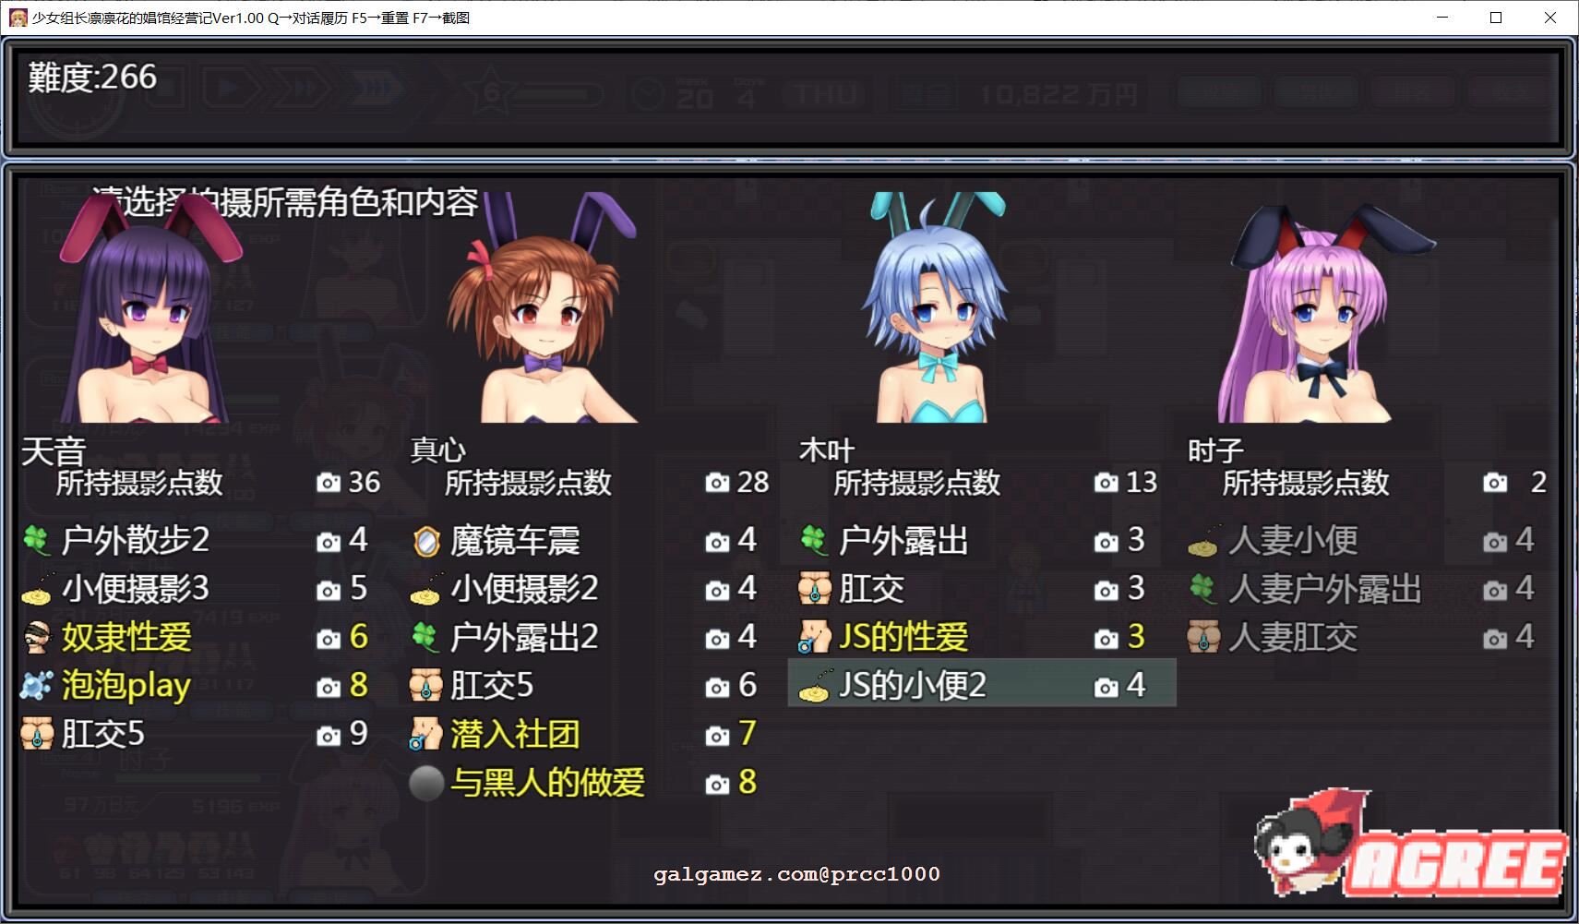Select the 人妻户外露出 option
Screen dimensions: 1579x924
pyautogui.click(x=1322, y=589)
